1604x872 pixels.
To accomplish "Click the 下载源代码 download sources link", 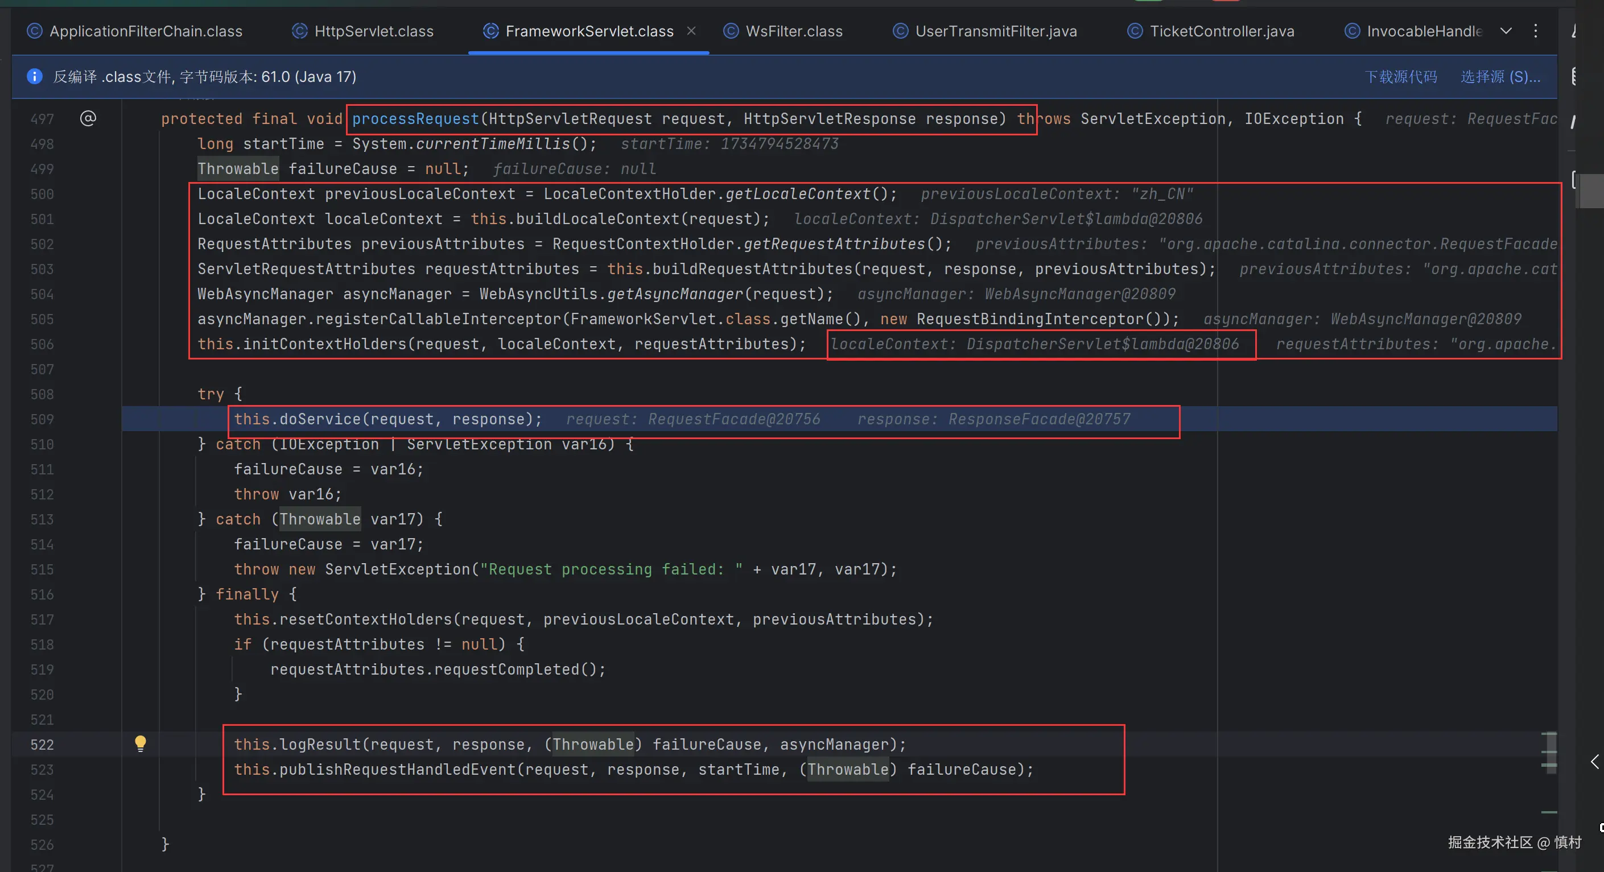I will [x=1400, y=77].
